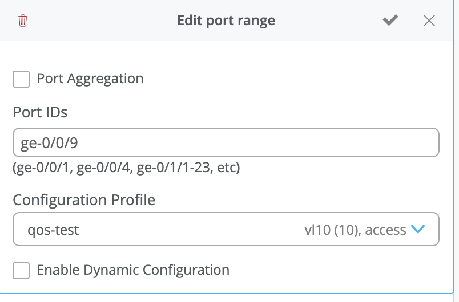Tick the Enable Dynamic Configuration checkbox
Screen dimensions: 459x302
[21, 270]
